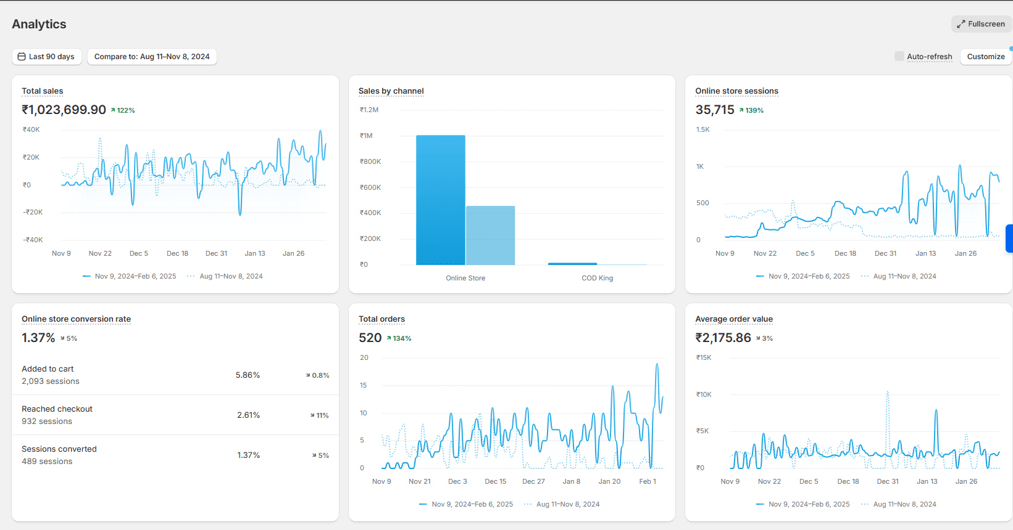
Task: Click the 122% increase indicator on Total sales
Action: coord(123,110)
